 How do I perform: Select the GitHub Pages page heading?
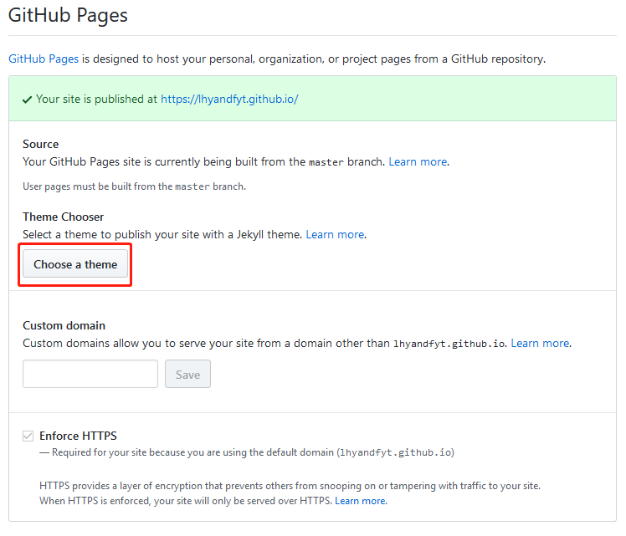click(x=68, y=16)
